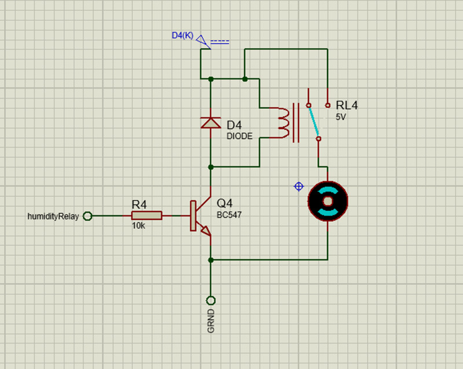Click the 'R4' reference label
Screen dimensions: 463x369
coord(139,204)
